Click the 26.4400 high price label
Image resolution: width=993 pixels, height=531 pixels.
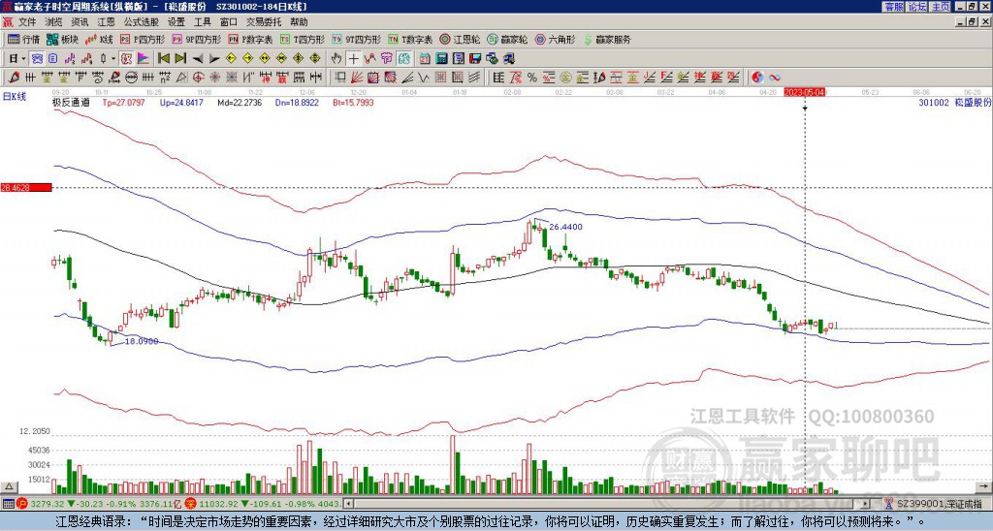coord(565,227)
